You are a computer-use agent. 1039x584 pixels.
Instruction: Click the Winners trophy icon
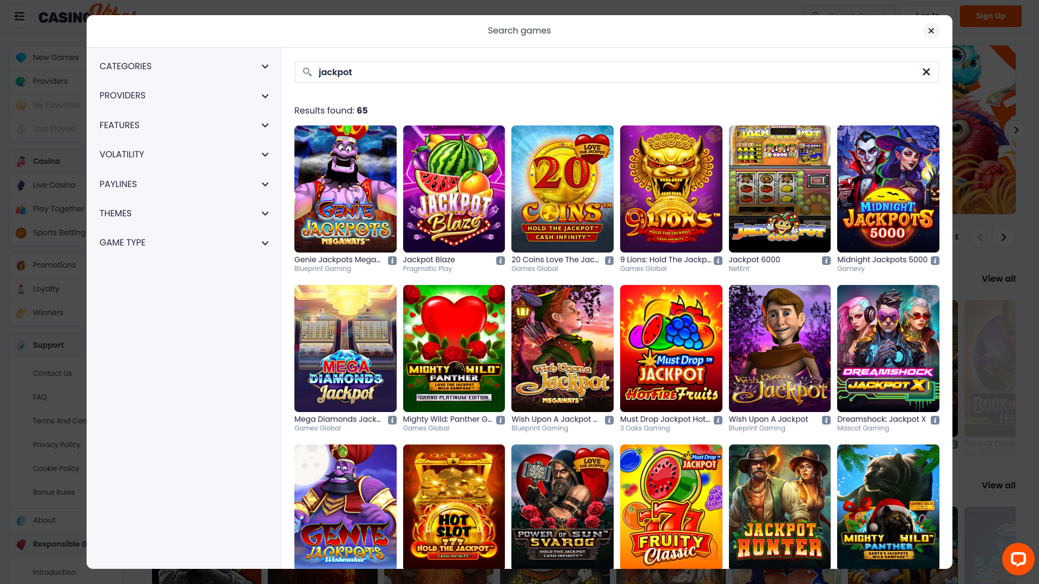tap(21, 313)
